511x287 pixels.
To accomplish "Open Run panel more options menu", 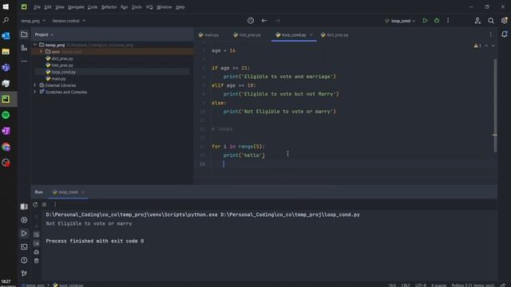I will tap(55, 204).
